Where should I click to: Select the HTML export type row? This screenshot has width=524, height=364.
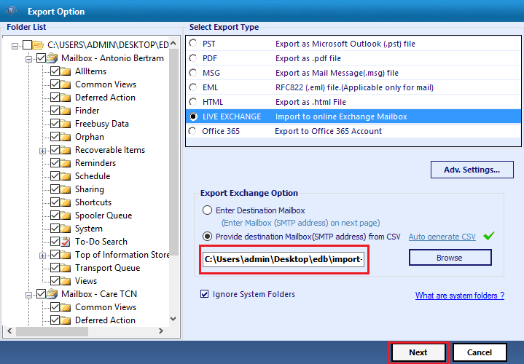click(x=353, y=102)
